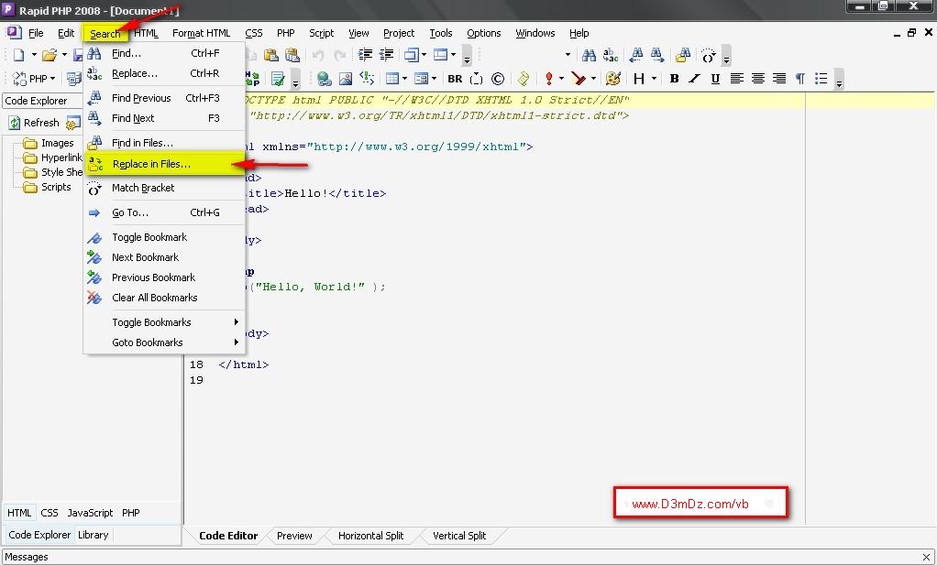This screenshot has width=937, height=565.
Task: Click the script scroll toolbar icon
Action: tap(523, 78)
